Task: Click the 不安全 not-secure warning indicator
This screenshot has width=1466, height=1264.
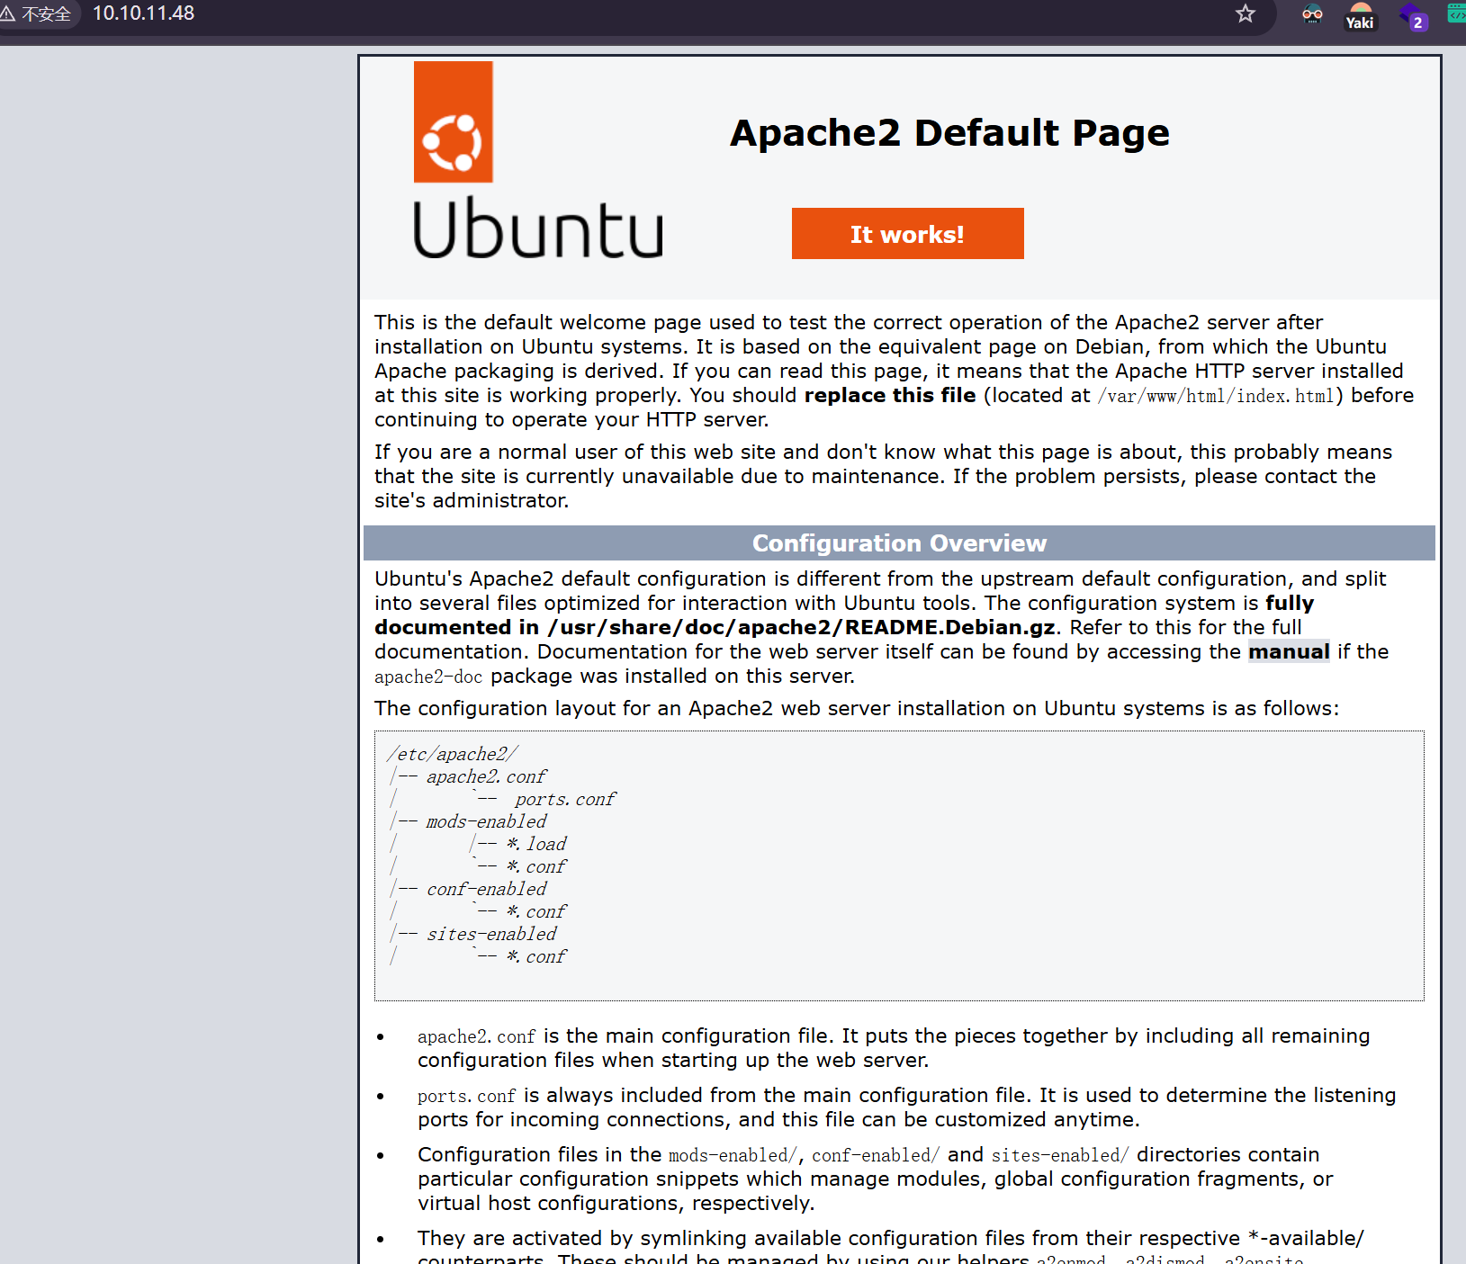Action: pyautogui.click(x=37, y=13)
